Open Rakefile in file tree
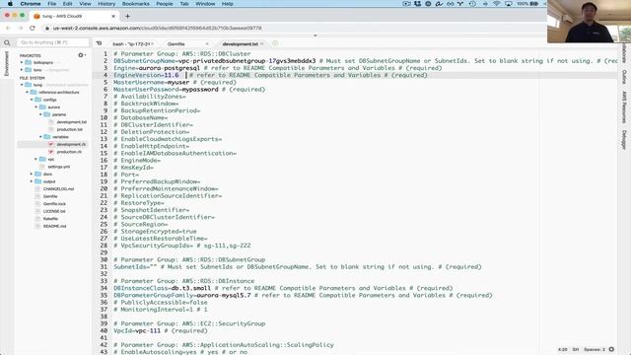 [x=50, y=219]
